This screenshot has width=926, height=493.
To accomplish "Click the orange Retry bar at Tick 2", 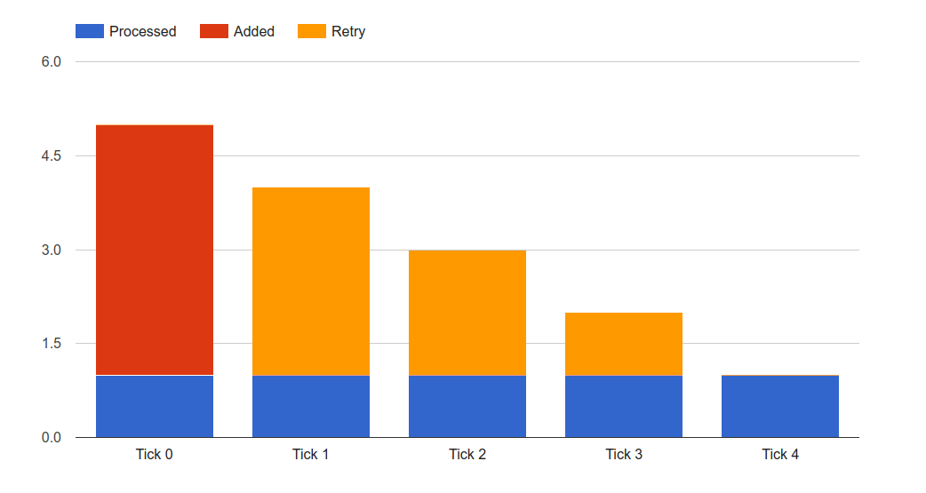I will [467, 313].
